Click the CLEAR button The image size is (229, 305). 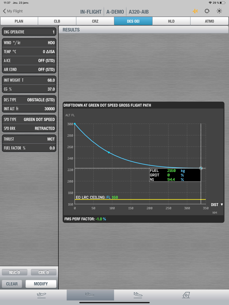[x=12, y=284]
